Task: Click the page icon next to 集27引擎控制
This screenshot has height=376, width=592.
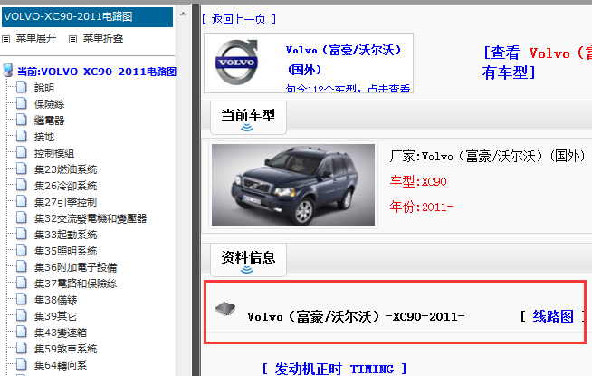Action: 22,201
